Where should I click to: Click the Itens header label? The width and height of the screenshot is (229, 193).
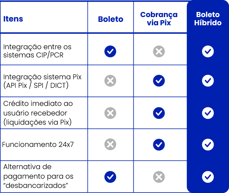click(13, 19)
